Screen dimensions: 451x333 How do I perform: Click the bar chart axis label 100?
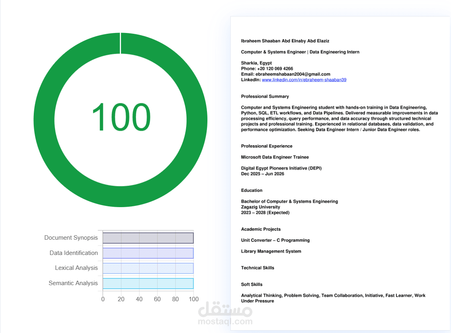(194, 299)
